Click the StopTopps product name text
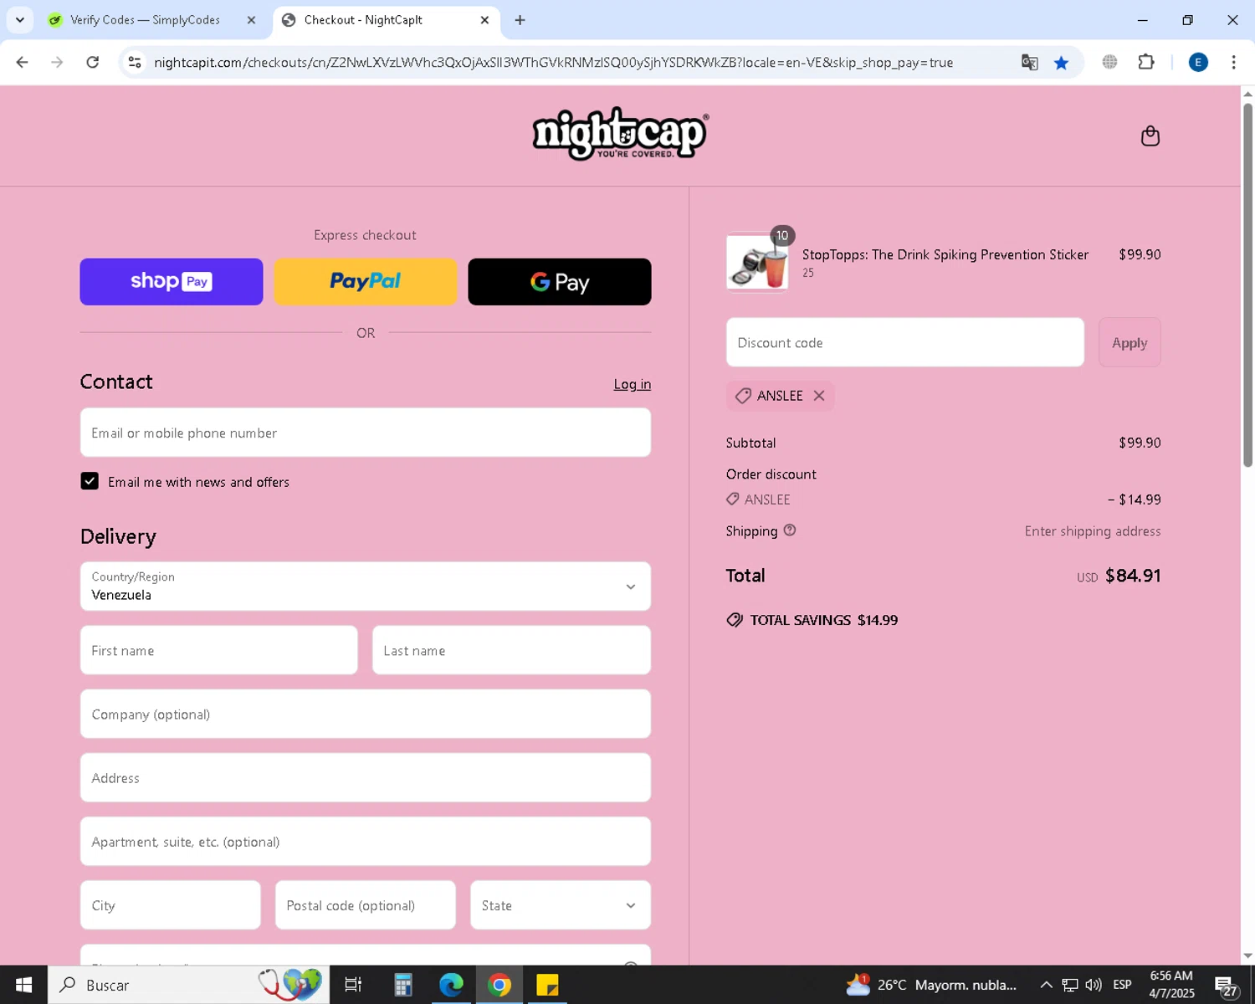Image resolution: width=1255 pixels, height=1004 pixels. [945, 254]
